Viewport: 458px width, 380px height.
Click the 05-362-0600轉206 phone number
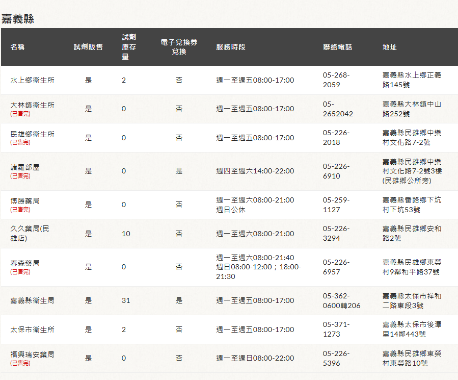(341, 300)
